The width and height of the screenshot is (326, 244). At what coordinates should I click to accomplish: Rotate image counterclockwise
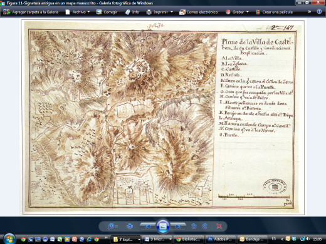[x=194, y=226]
